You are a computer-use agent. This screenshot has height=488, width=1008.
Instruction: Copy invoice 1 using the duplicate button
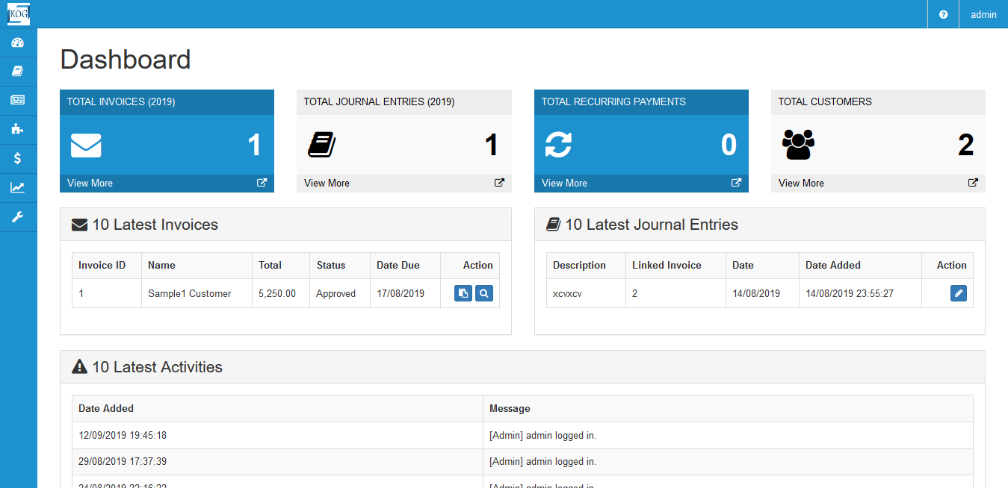(463, 294)
